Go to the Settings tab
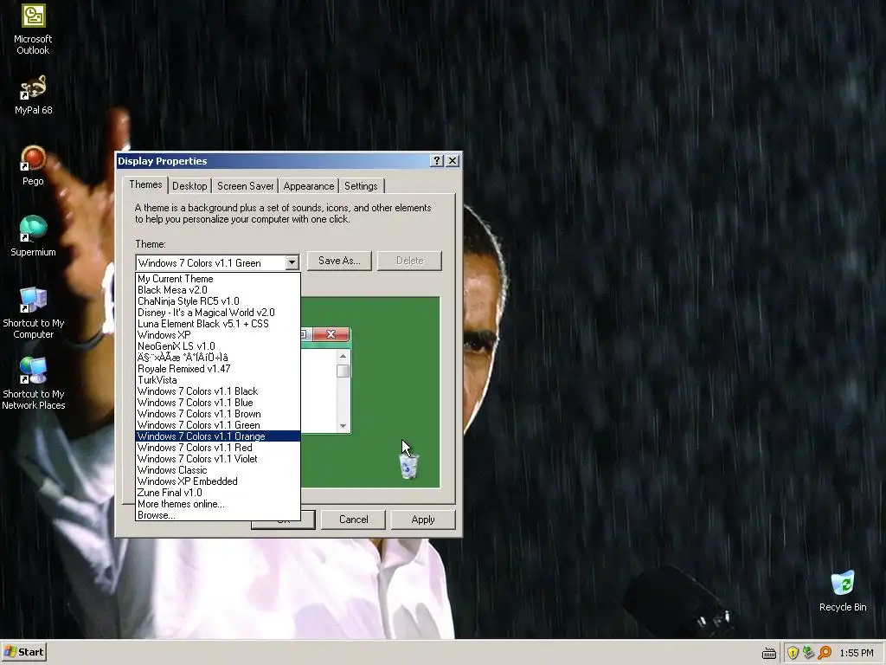Screen dimensions: 886x665 click(361, 186)
